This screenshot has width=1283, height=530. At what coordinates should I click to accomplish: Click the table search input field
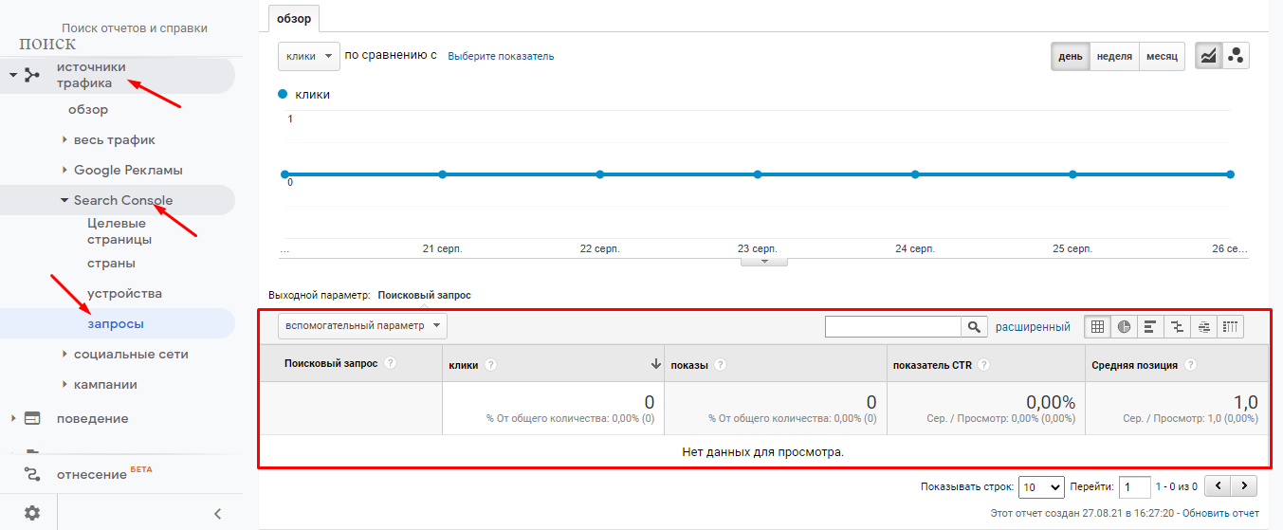892,327
